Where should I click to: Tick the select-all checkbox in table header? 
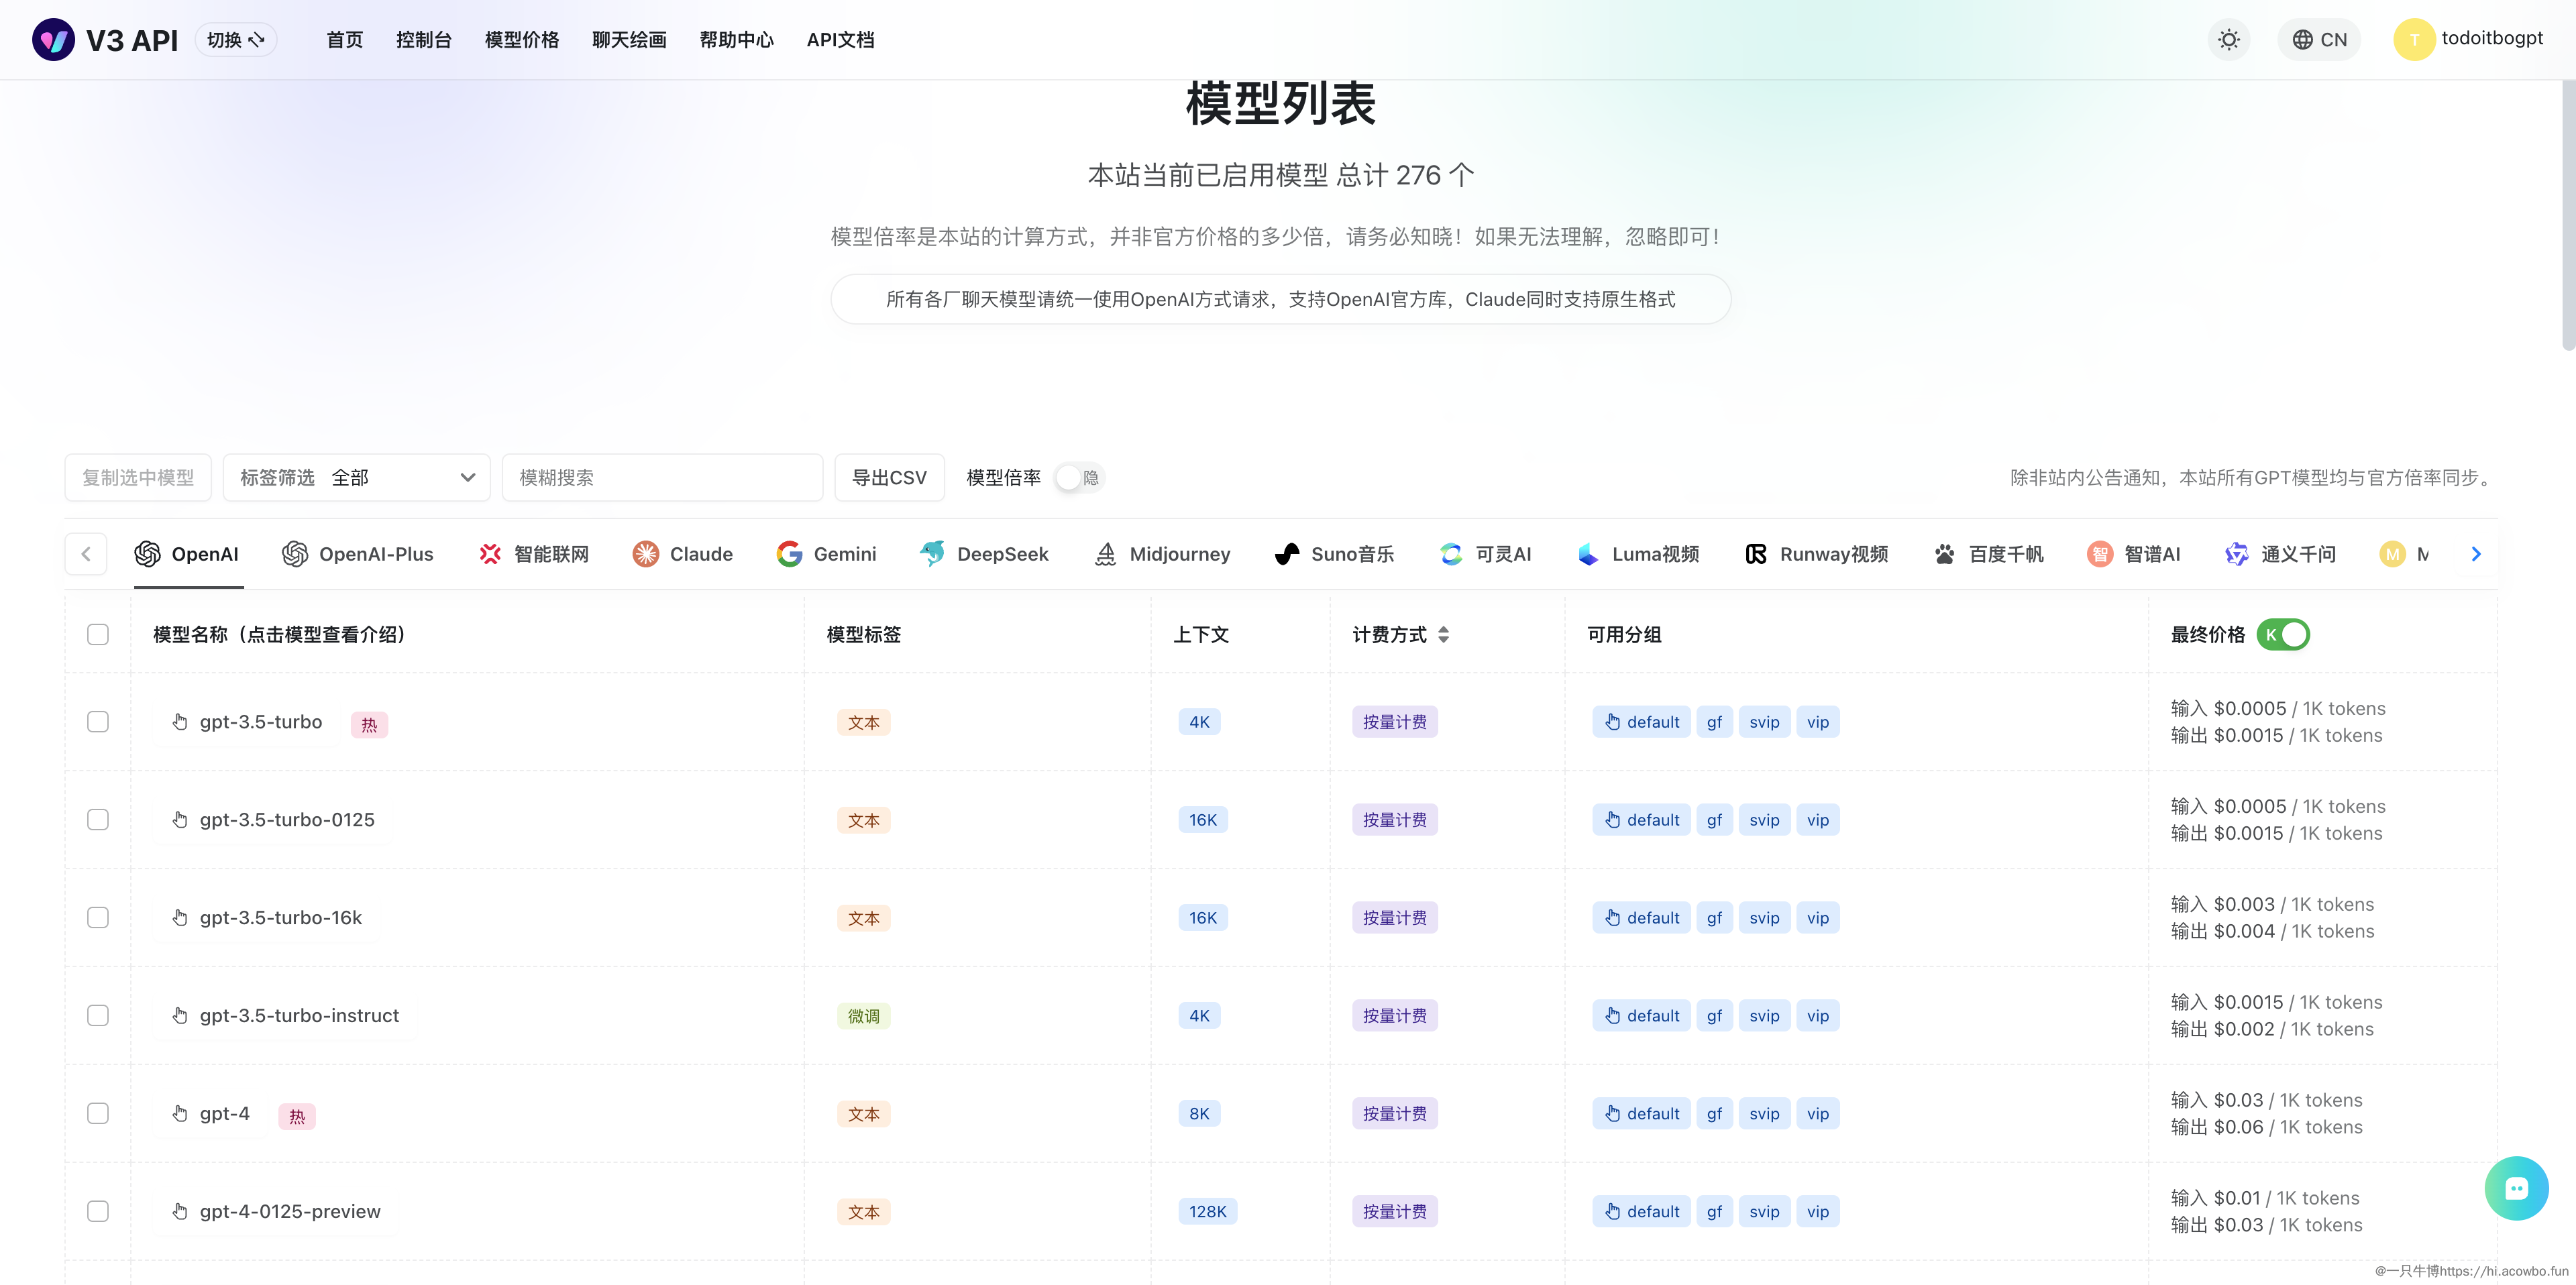(x=98, y=635)
